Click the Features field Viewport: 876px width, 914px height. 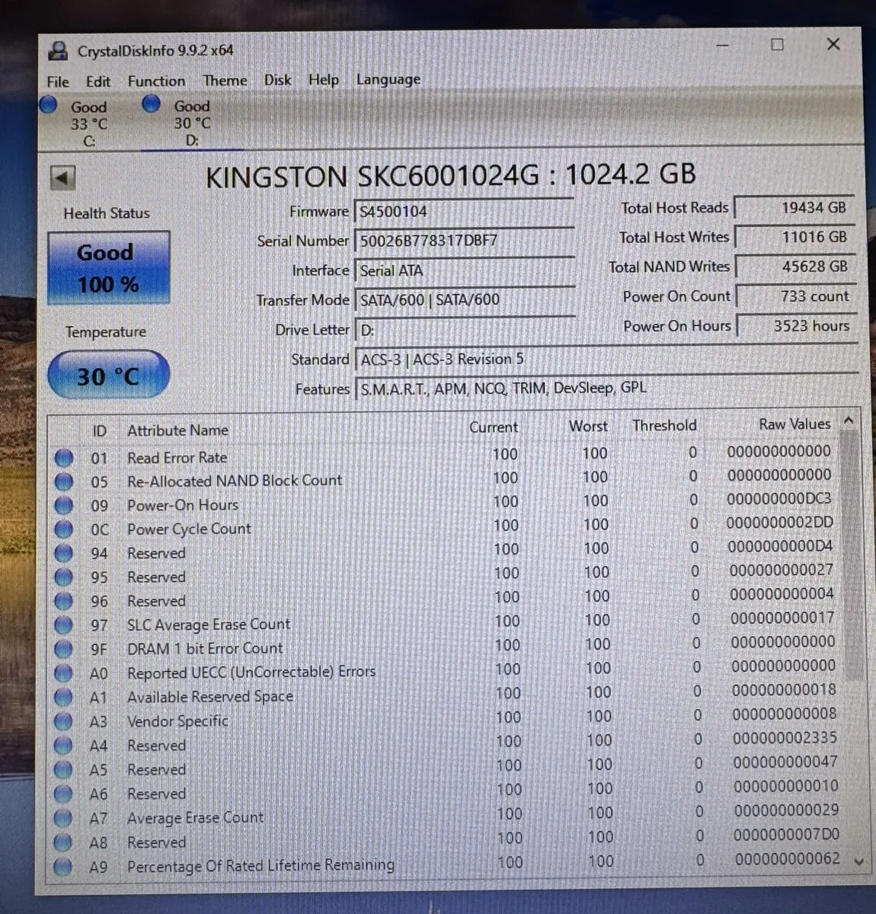607,388
